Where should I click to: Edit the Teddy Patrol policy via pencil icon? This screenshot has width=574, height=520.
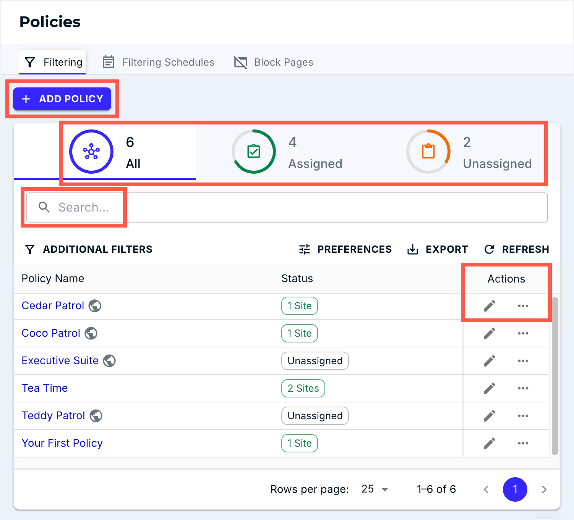tap(489, 416)
